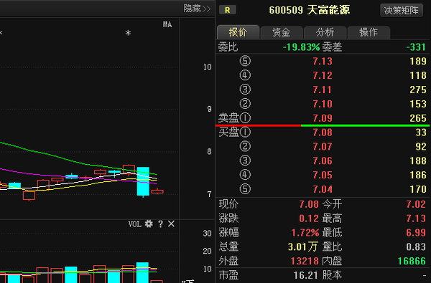Select sell level 1 price 7.09
This screenshot has width=431, height=283.
[323, 118]
